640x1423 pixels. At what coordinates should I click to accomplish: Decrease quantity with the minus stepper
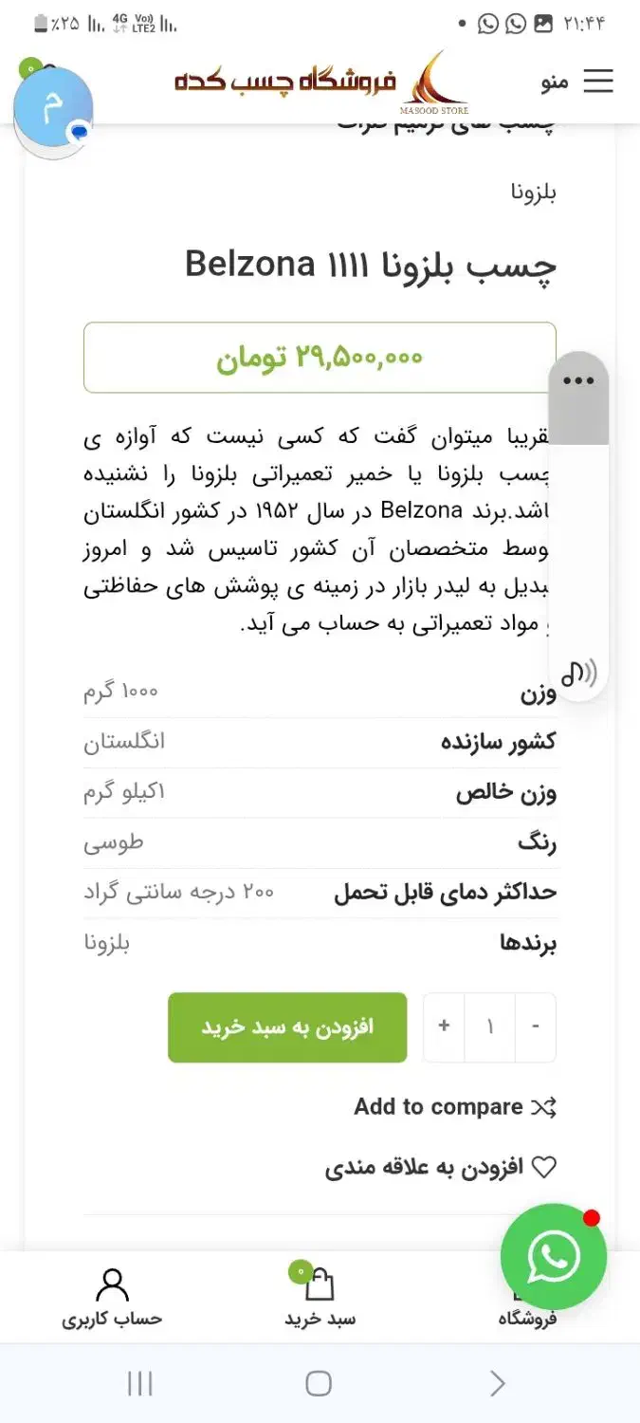tap(536, 1027)
